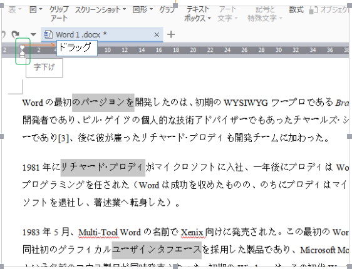Open the 表 (Table) dropdown
The width and height of the screenshot is (352, 269).
[x=14, y=9]
